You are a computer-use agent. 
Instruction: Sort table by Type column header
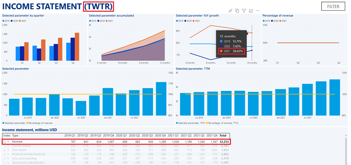coord(15,135)
